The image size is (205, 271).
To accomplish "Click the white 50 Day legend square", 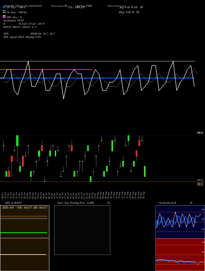I will pos(4,11).
